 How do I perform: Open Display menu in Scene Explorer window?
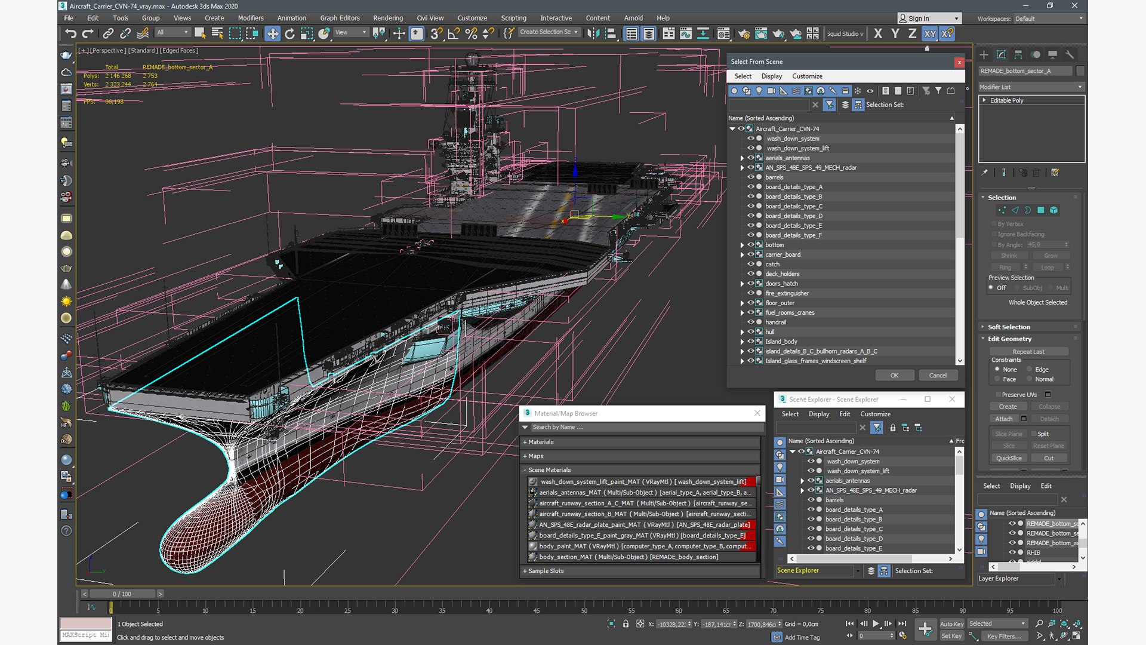pyautogui.click(x=818, y=414)
